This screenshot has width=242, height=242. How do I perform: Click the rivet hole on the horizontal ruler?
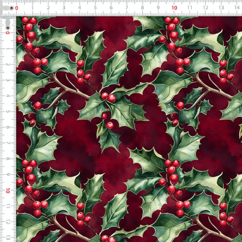pyautogui.click(x=12, y=8)
